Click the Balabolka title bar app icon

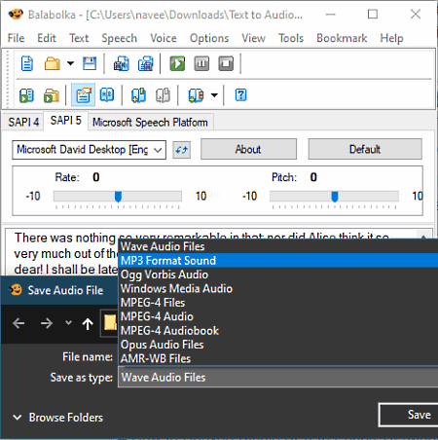[x=16, y=14]
